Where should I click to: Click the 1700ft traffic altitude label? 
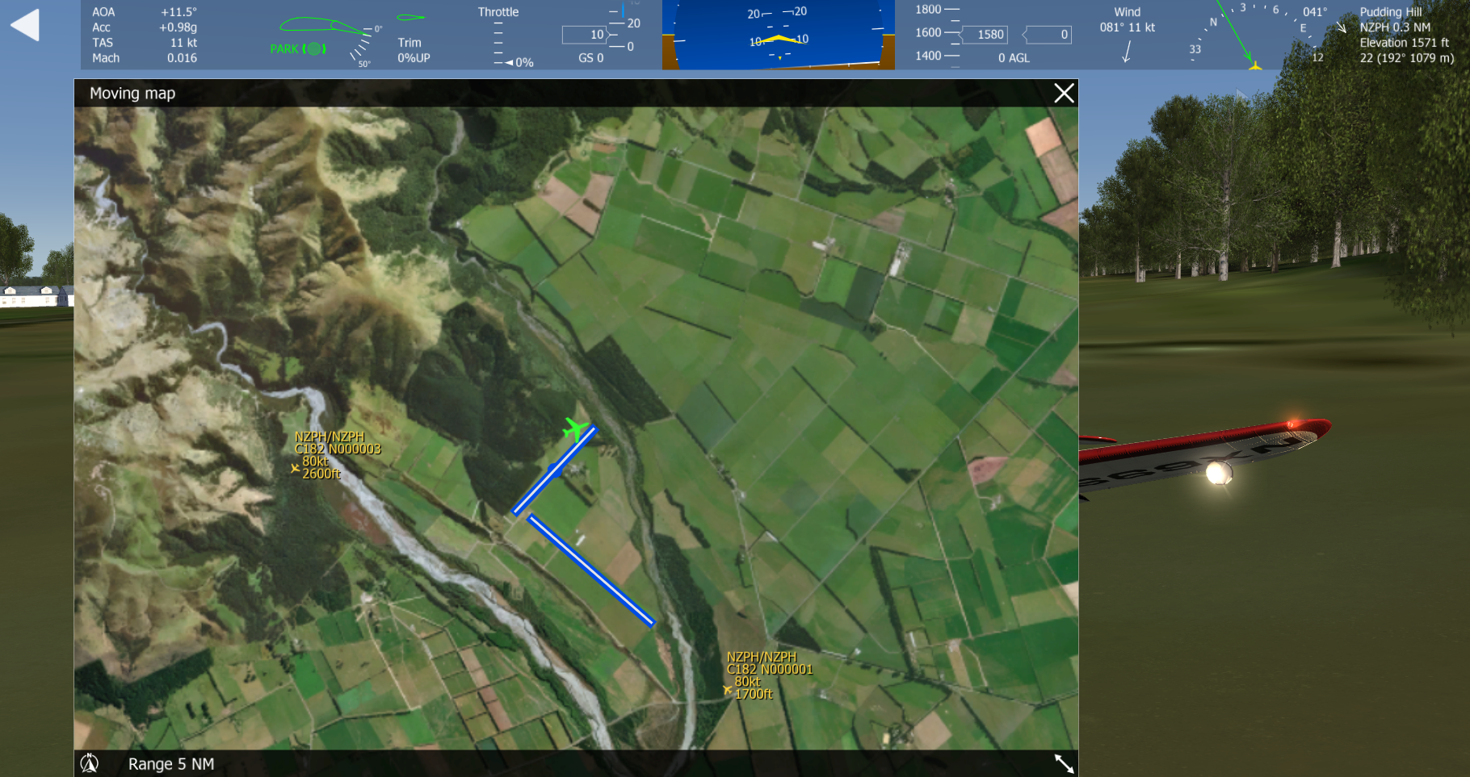pos(754,694)
